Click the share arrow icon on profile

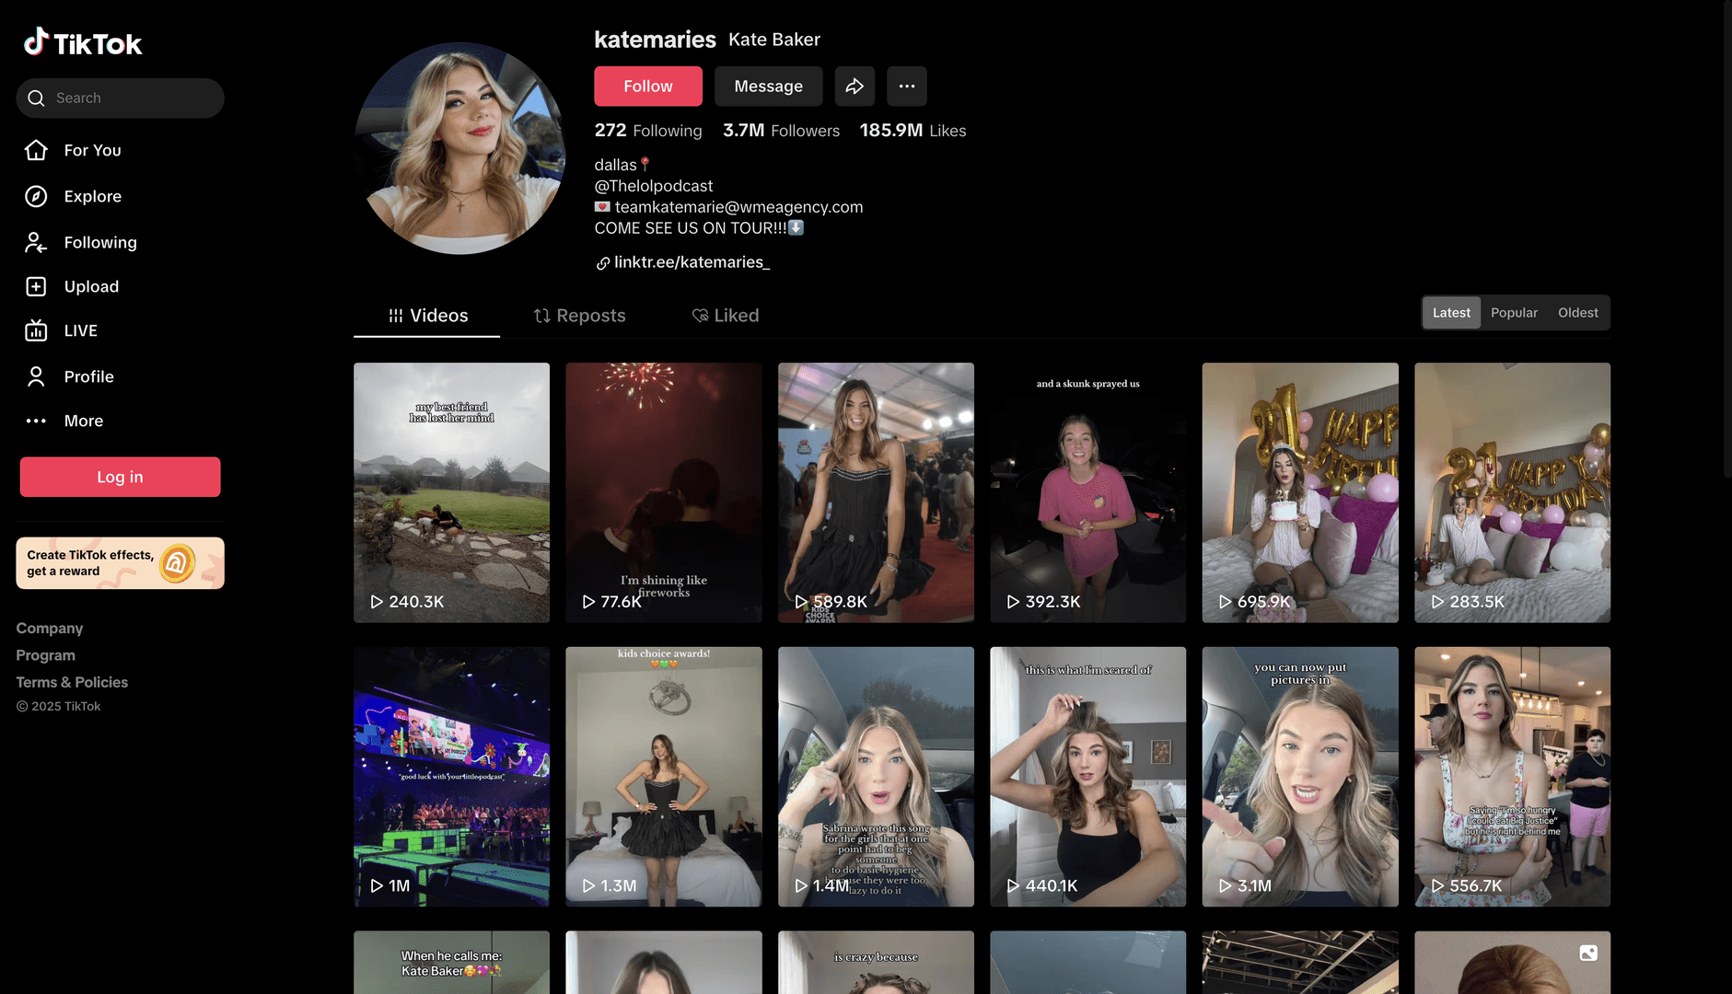(x=854, y=87)
